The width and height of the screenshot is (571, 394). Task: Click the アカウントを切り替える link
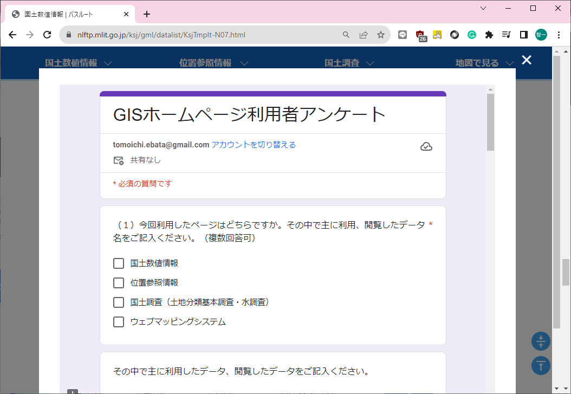[x=254, y=145]
